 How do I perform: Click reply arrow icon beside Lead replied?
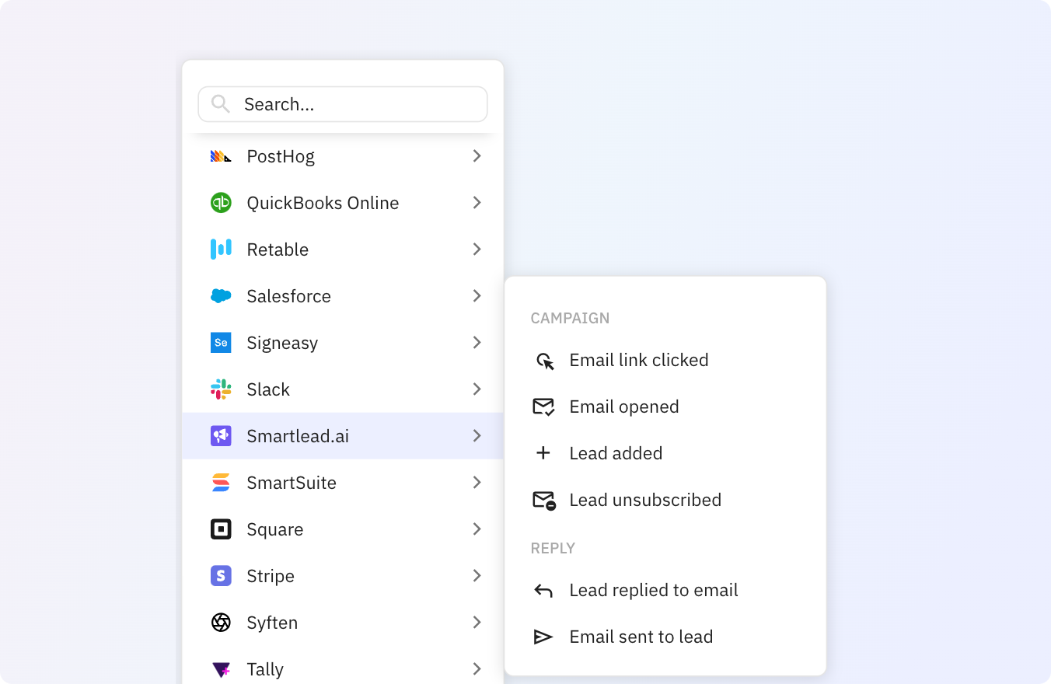tap(543, 591)
